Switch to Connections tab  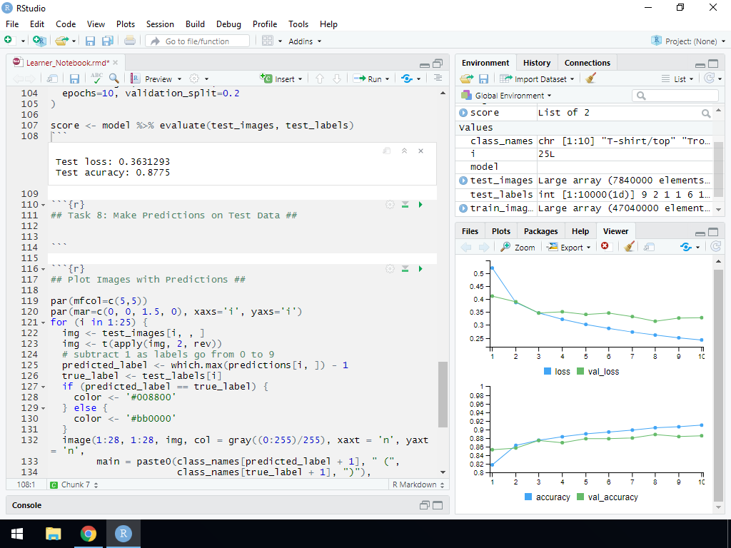coord(587,63)
